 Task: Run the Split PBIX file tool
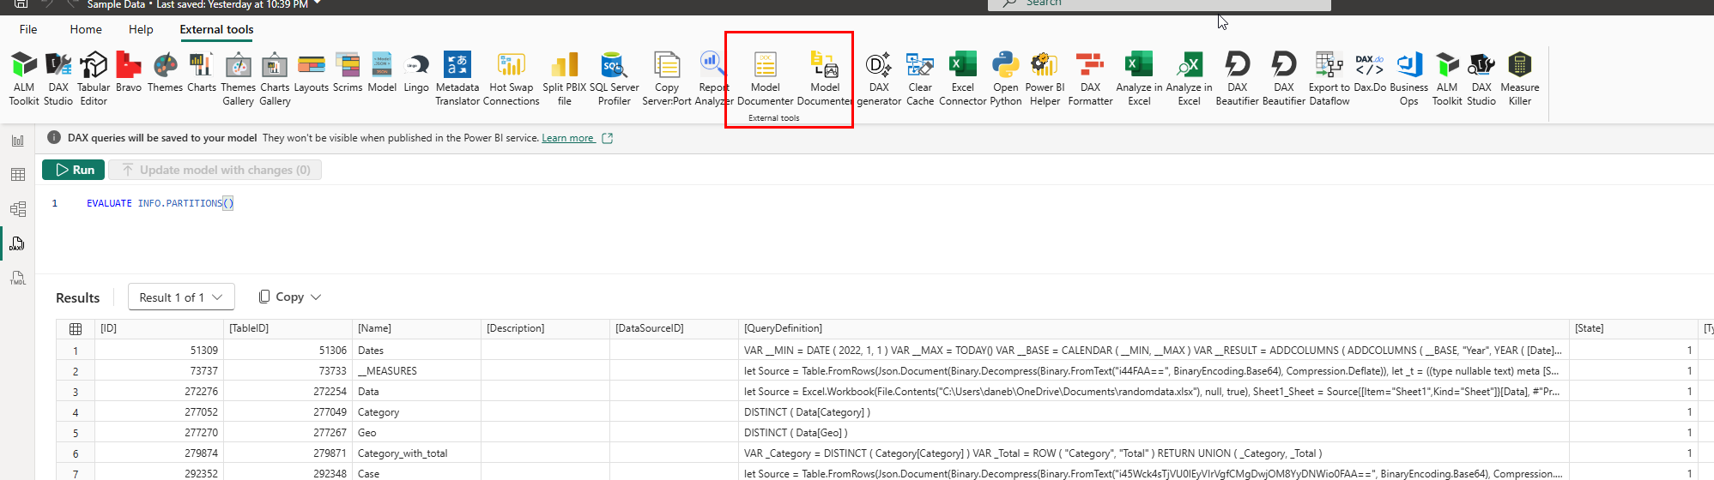[565, 78]
